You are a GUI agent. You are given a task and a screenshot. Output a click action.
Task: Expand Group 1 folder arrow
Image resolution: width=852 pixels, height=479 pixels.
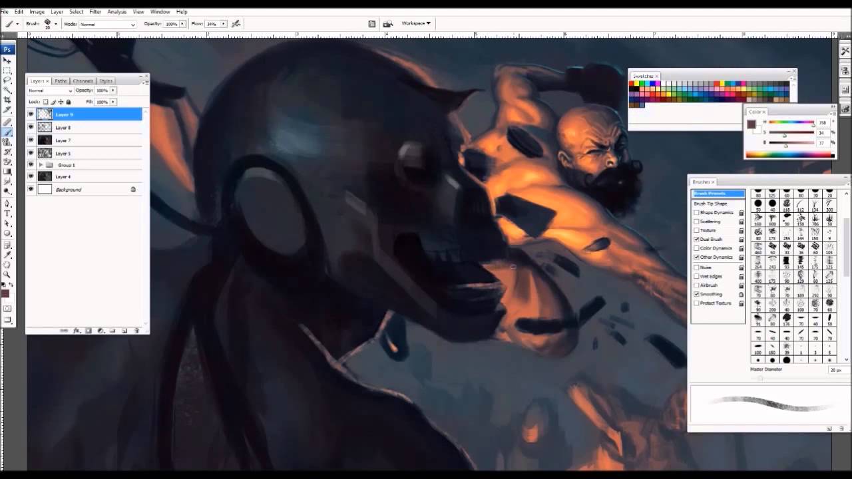pos(41,164)
